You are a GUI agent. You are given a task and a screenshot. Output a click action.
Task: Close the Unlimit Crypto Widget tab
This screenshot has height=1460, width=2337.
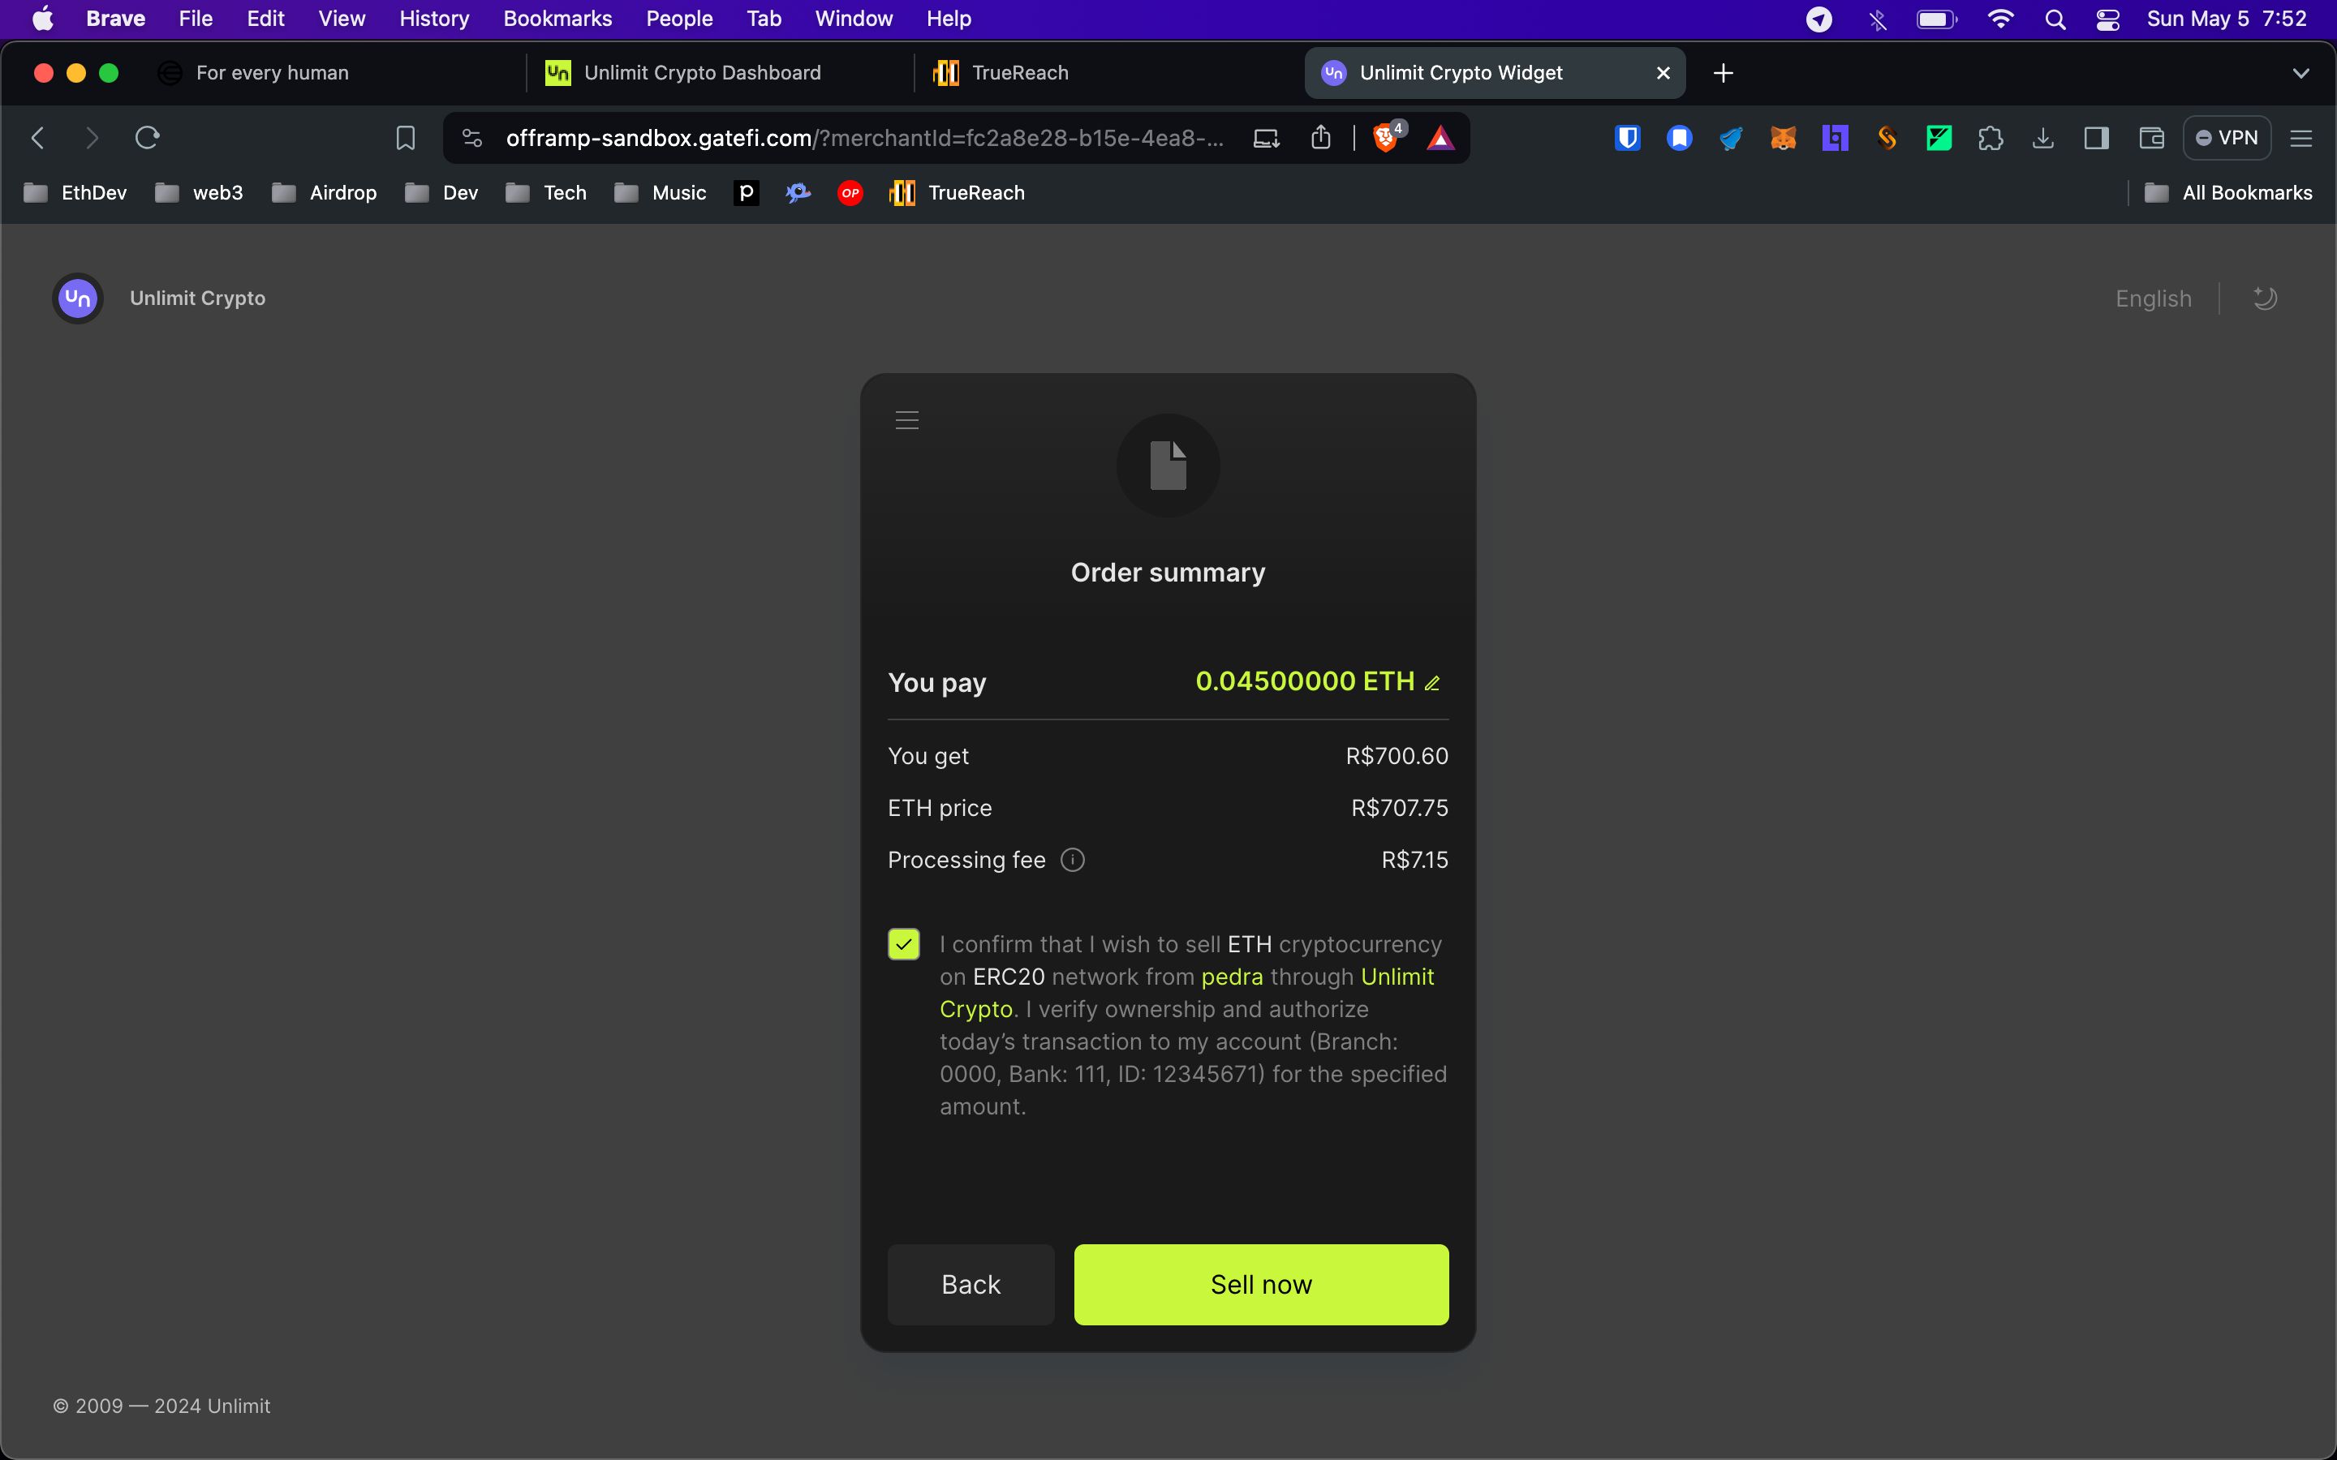(1663, 73)
